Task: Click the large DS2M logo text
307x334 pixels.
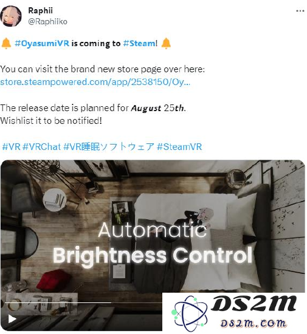Action: tap(254, 303)
